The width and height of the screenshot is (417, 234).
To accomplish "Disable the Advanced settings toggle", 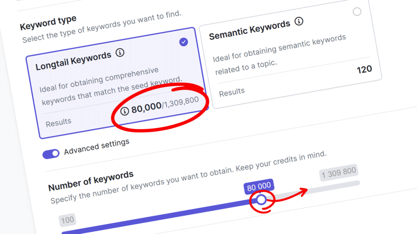I will click(x=51, y=153).
